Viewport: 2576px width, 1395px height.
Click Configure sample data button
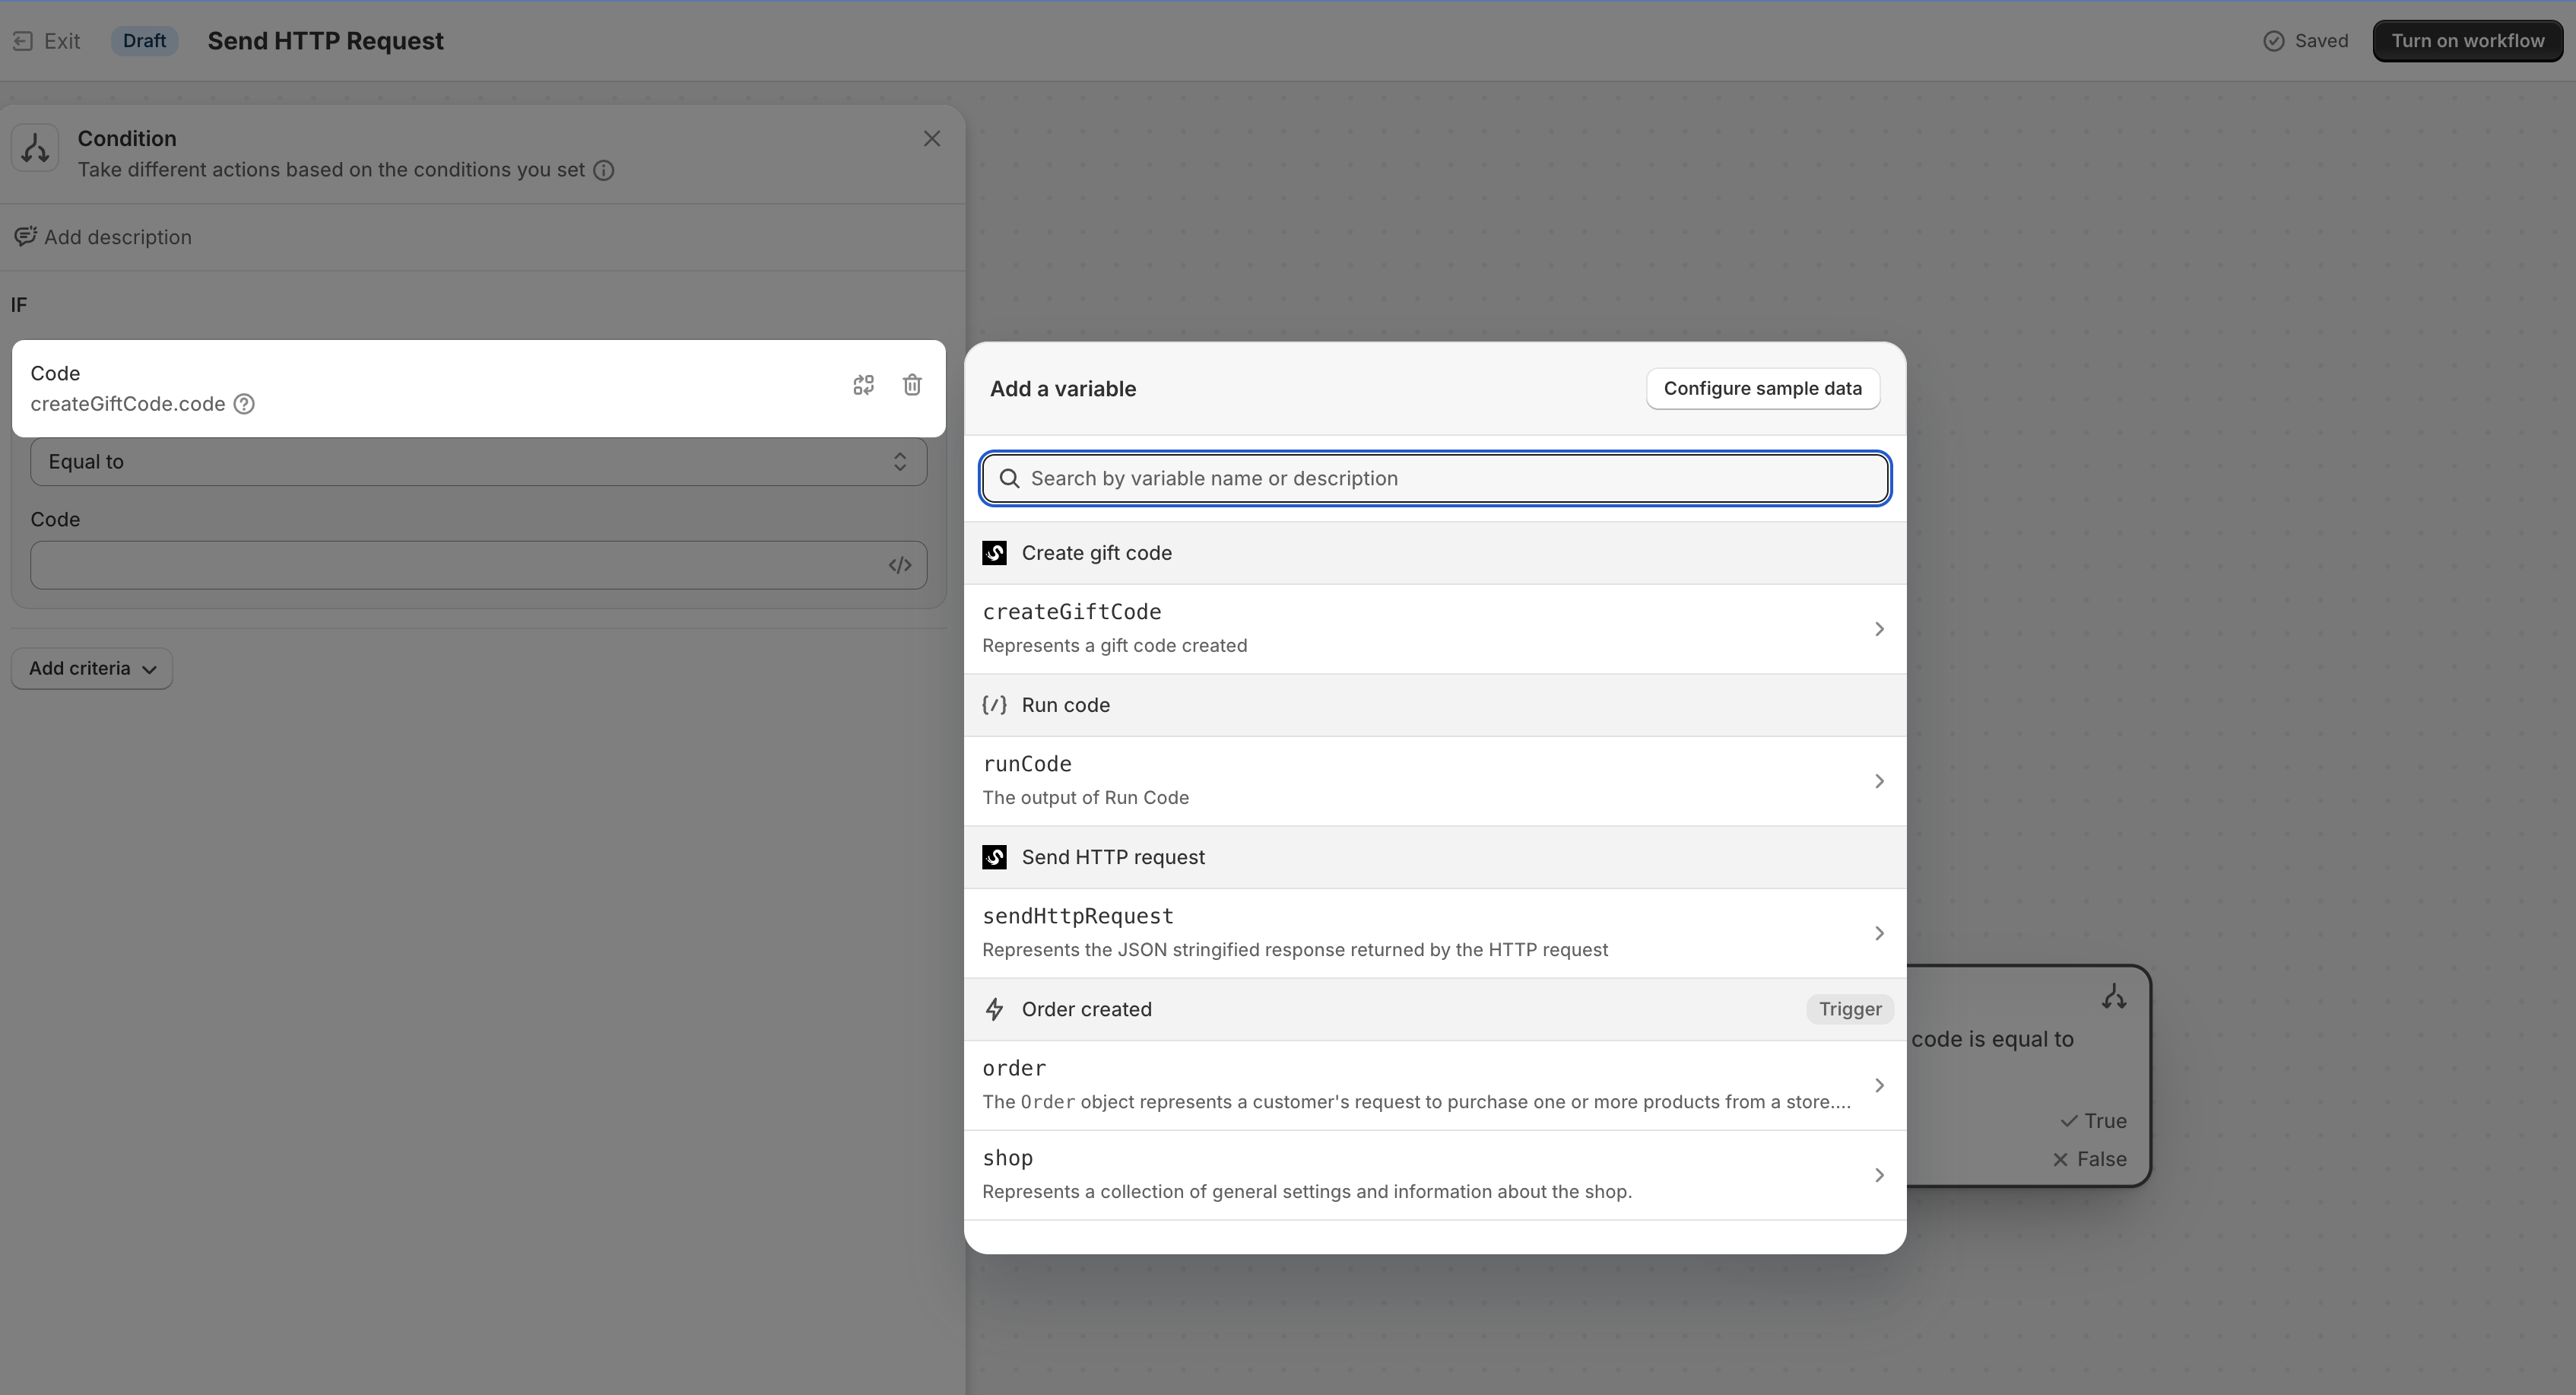1762,389
